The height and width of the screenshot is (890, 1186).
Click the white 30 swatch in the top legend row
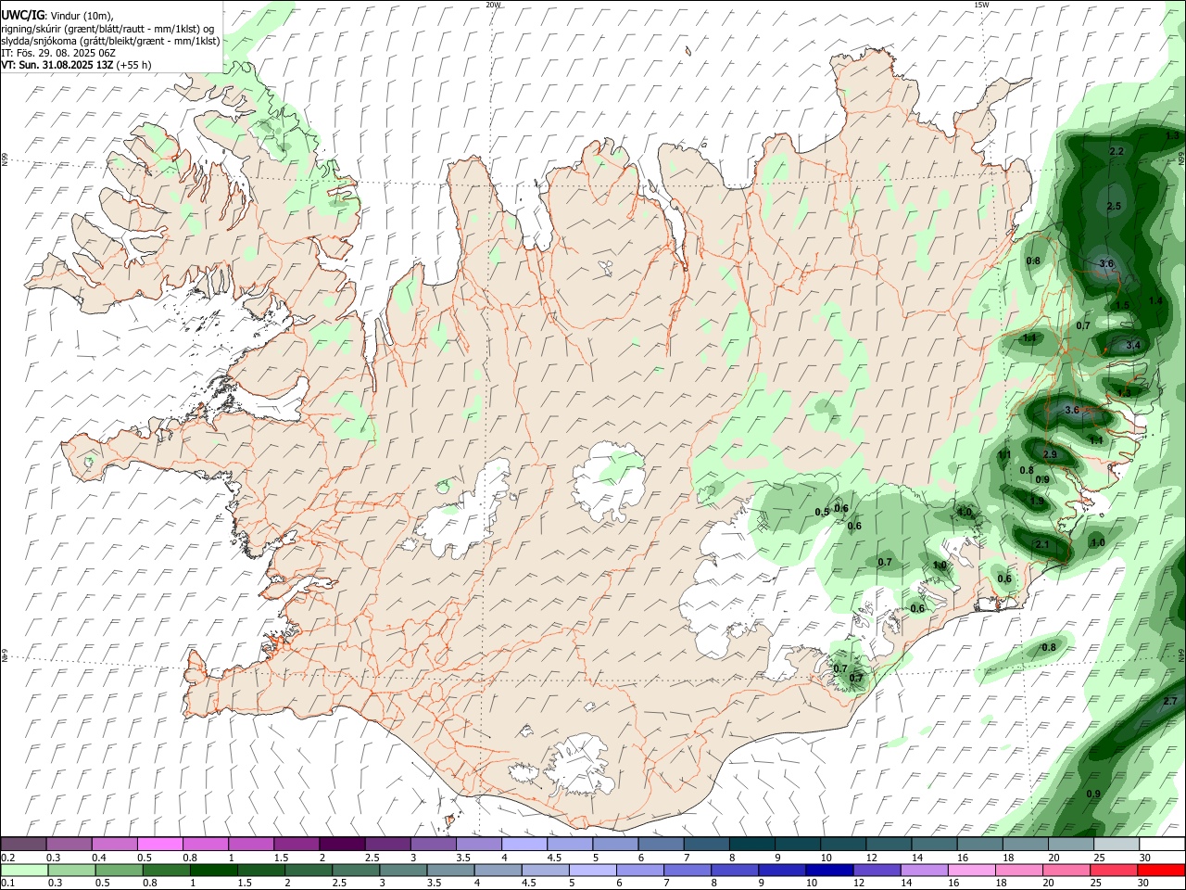(x=1162, y=844)
